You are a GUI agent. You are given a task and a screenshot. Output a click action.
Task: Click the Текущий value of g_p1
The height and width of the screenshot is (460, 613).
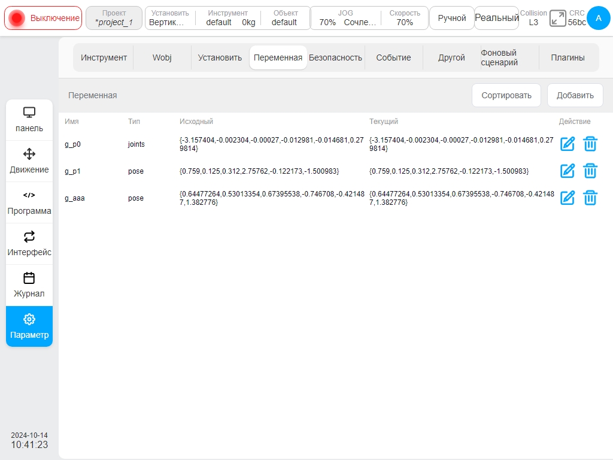tap(449, 171)
